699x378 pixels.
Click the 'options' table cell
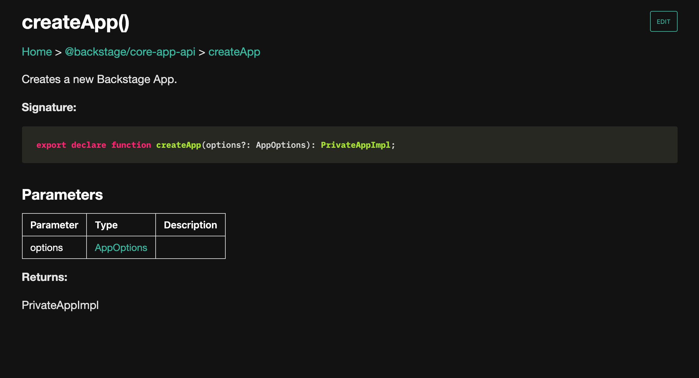click(54, 248)
